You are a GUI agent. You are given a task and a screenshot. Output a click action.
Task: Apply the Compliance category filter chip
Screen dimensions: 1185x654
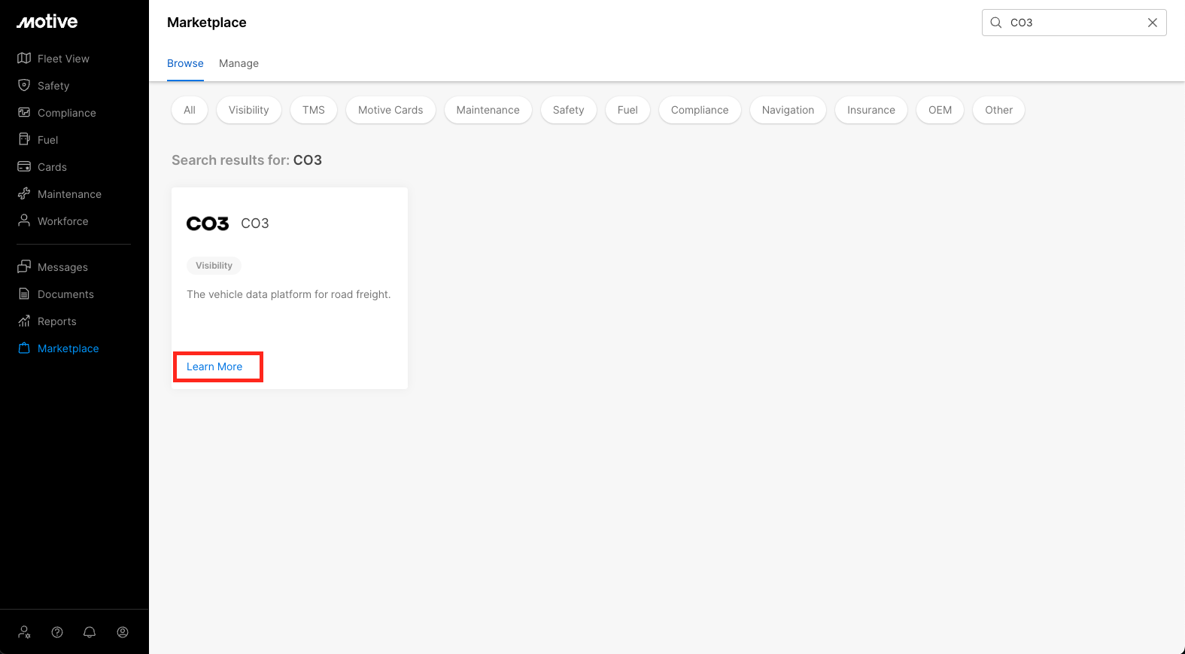click(700, 110)
